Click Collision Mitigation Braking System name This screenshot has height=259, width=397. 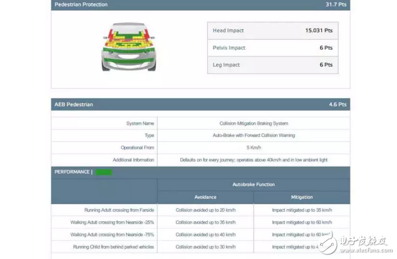(x=253, y=123)
